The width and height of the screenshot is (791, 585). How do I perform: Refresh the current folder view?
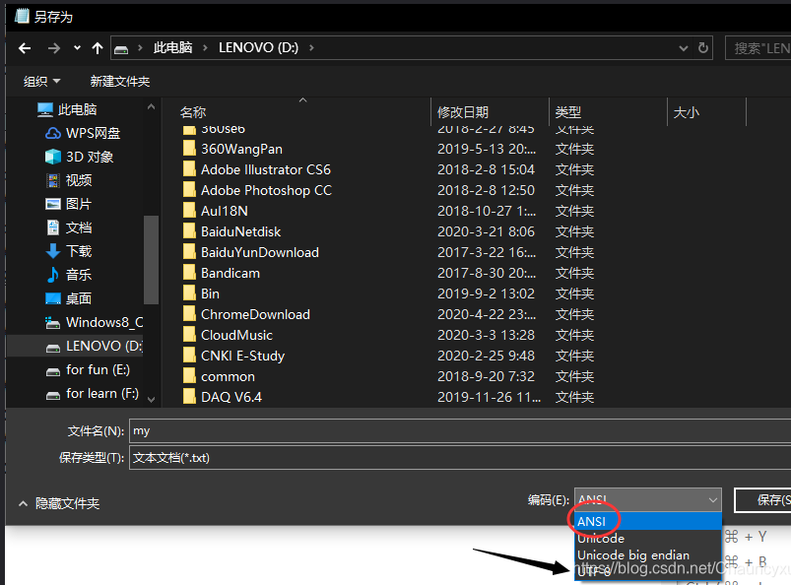coord(702,48)
